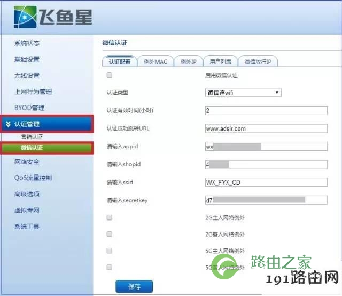Select the 认证管理 sidebar section
342x296 pixels.
pos(47,124)
